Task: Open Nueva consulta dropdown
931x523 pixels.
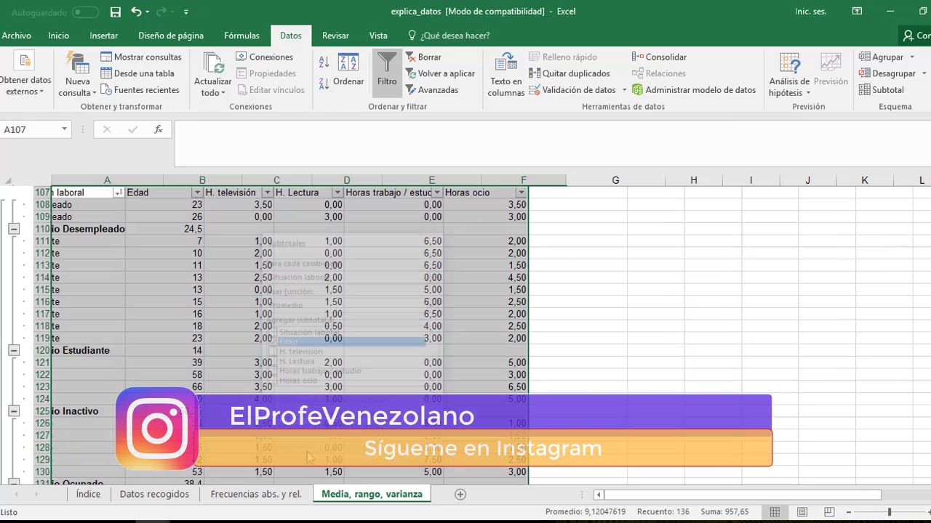Action: tap(77, 75)
